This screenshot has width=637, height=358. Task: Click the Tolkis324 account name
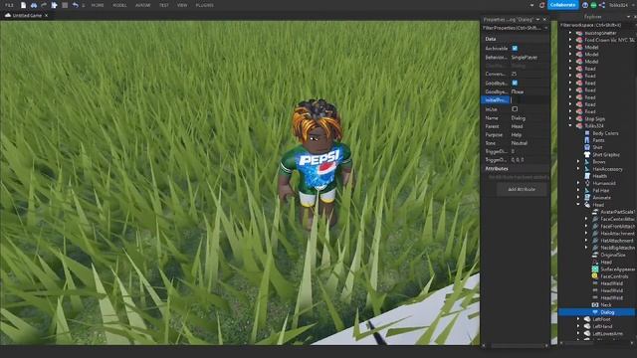618,5
